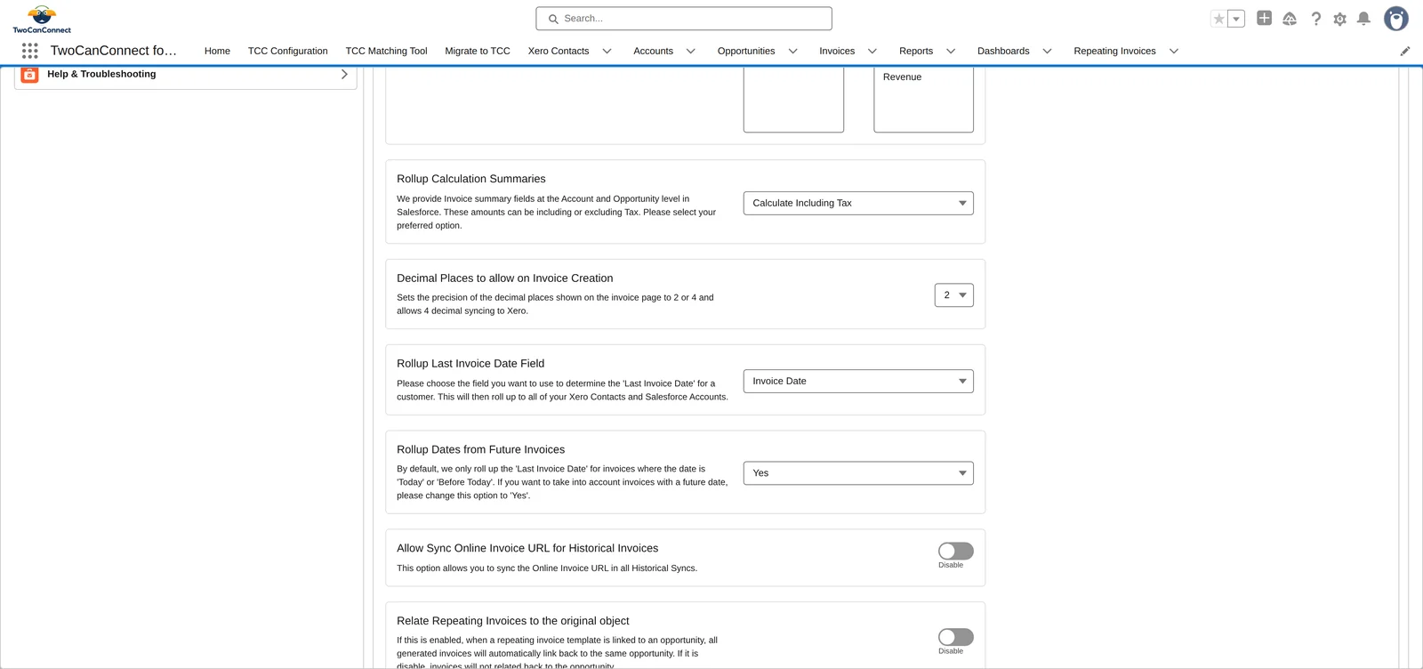The image size is (1423, 669).
Task: Click the Help & Troubleshooting section icon
Action: [x=29, y=75]
